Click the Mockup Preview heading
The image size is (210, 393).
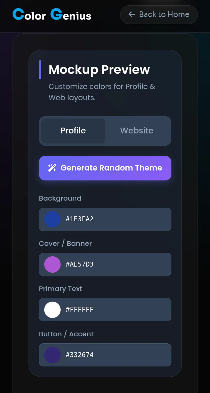[99, 69]
